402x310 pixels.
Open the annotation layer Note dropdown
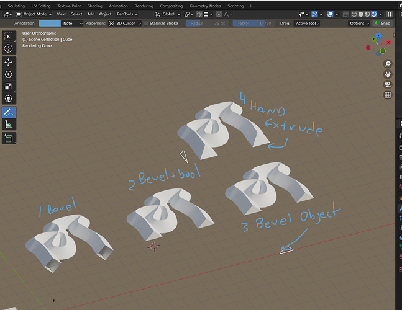(73, 24)
